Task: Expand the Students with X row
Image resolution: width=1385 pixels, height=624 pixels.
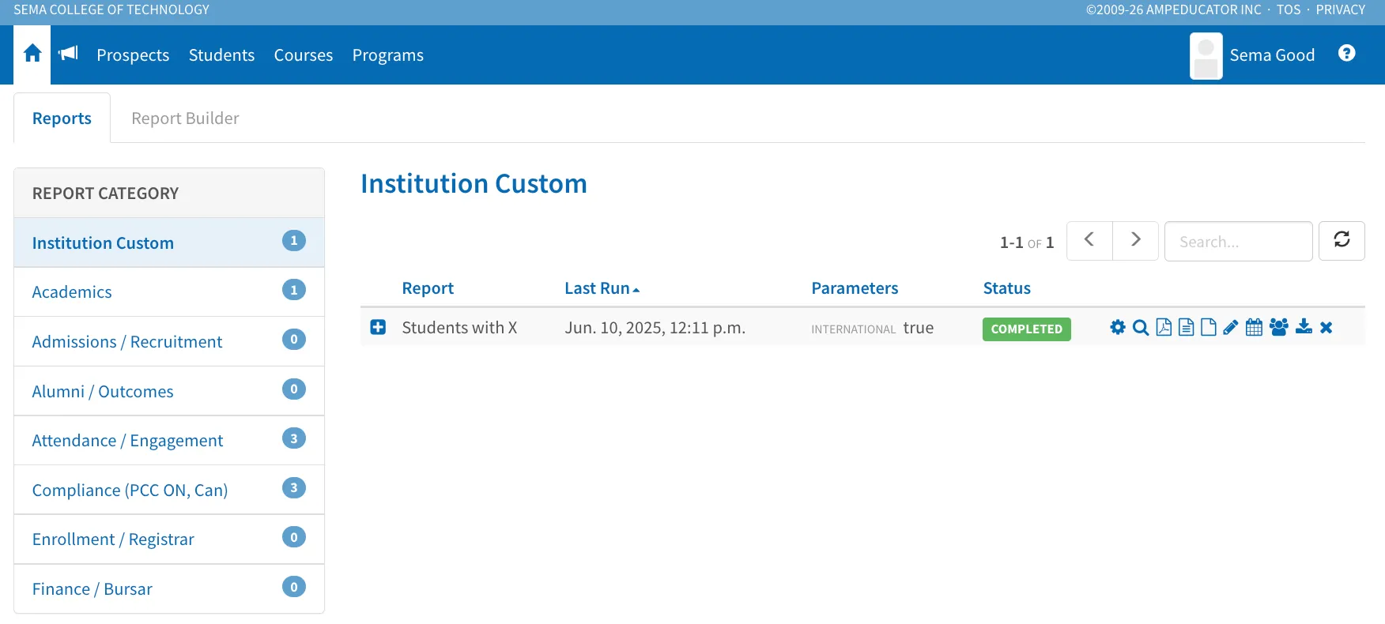Action: coord(378,327)
